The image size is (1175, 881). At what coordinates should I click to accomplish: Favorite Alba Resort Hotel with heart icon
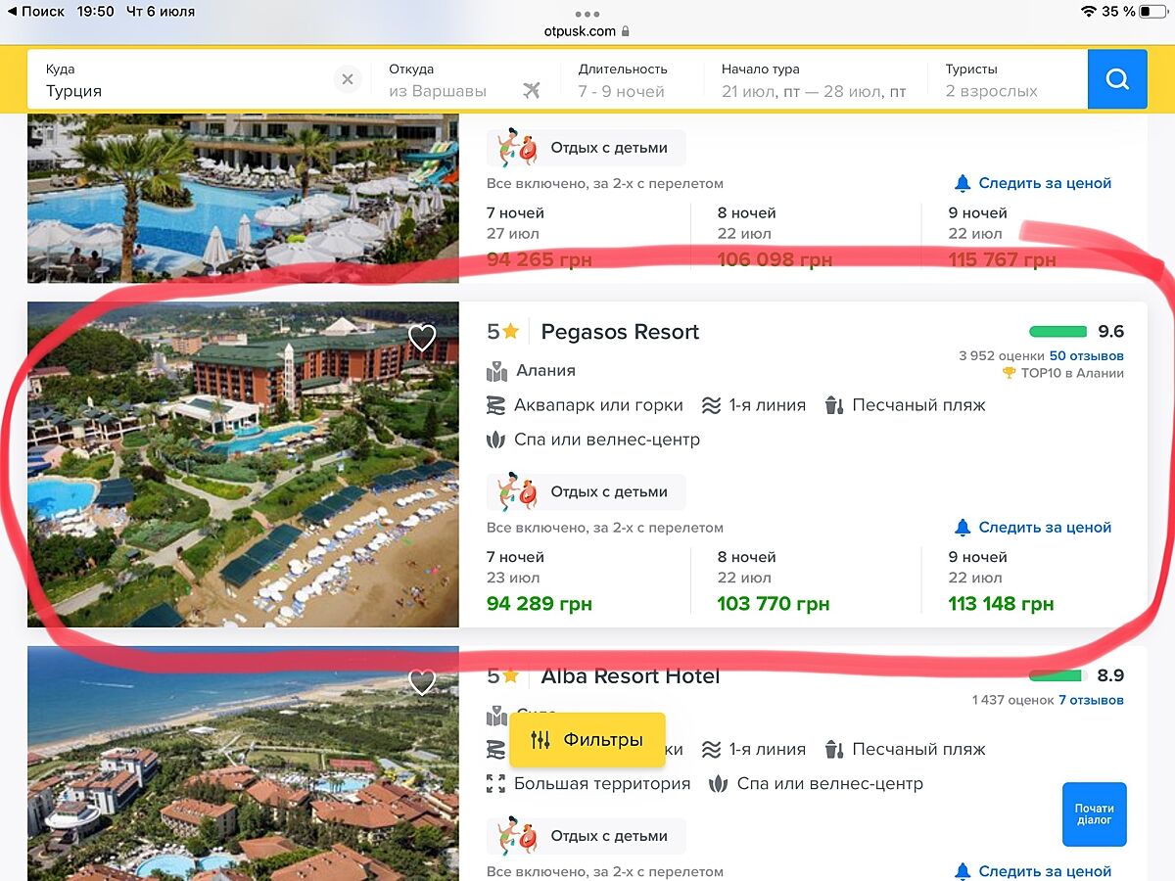(422, 682)
